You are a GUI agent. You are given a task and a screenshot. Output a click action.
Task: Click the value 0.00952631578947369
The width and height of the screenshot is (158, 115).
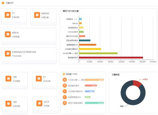[x=24, y=52]
